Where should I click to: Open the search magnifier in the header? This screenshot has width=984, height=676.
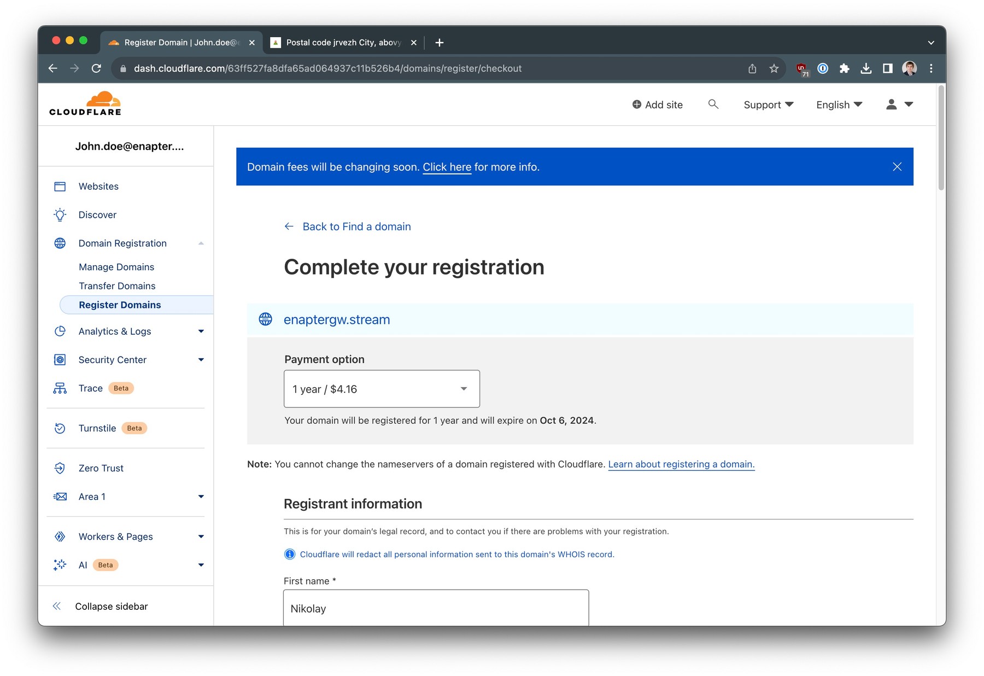coord(713,104)
